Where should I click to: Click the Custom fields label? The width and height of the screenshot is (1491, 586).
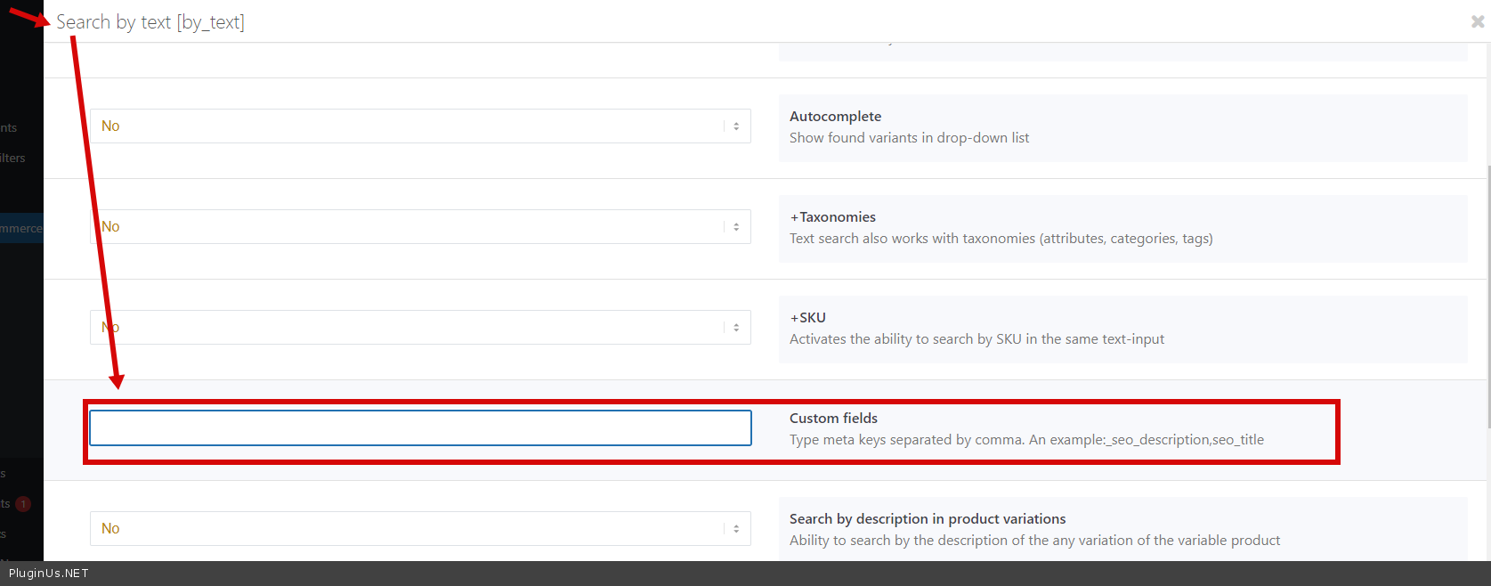coord(833,419)
